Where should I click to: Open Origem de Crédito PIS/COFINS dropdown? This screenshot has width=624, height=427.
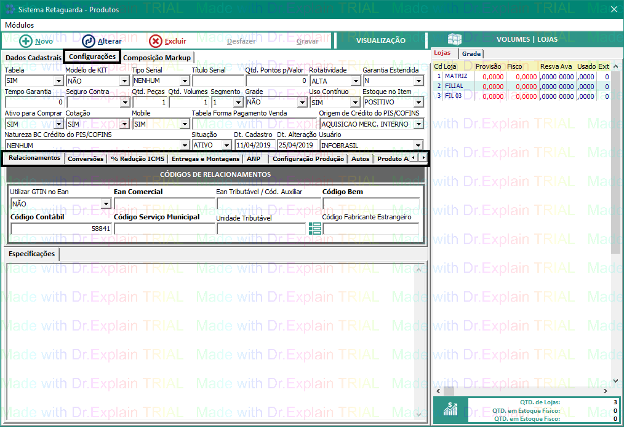tap(418, 124)
